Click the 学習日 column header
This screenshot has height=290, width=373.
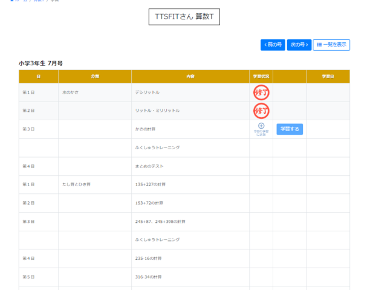tap(328, 76)
